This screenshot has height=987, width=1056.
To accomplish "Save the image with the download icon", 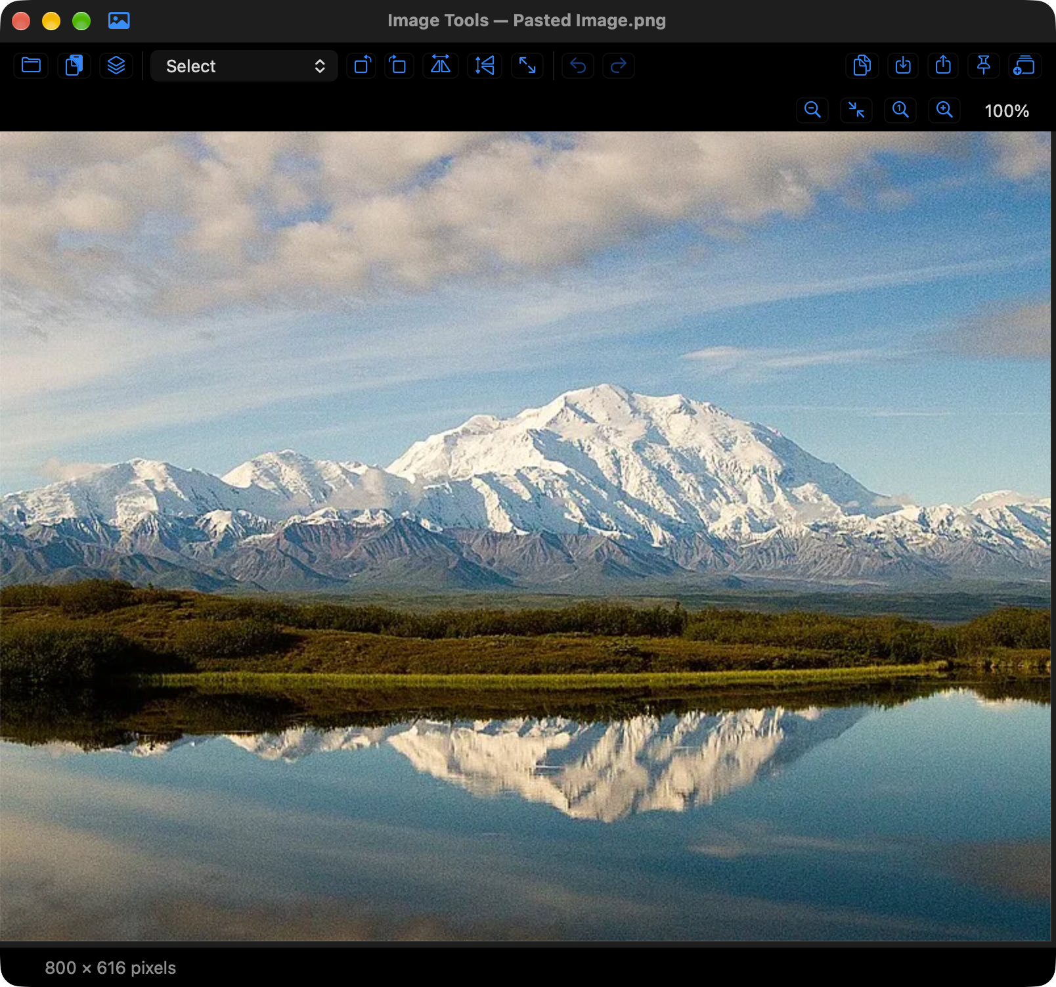I will (903, 66).
